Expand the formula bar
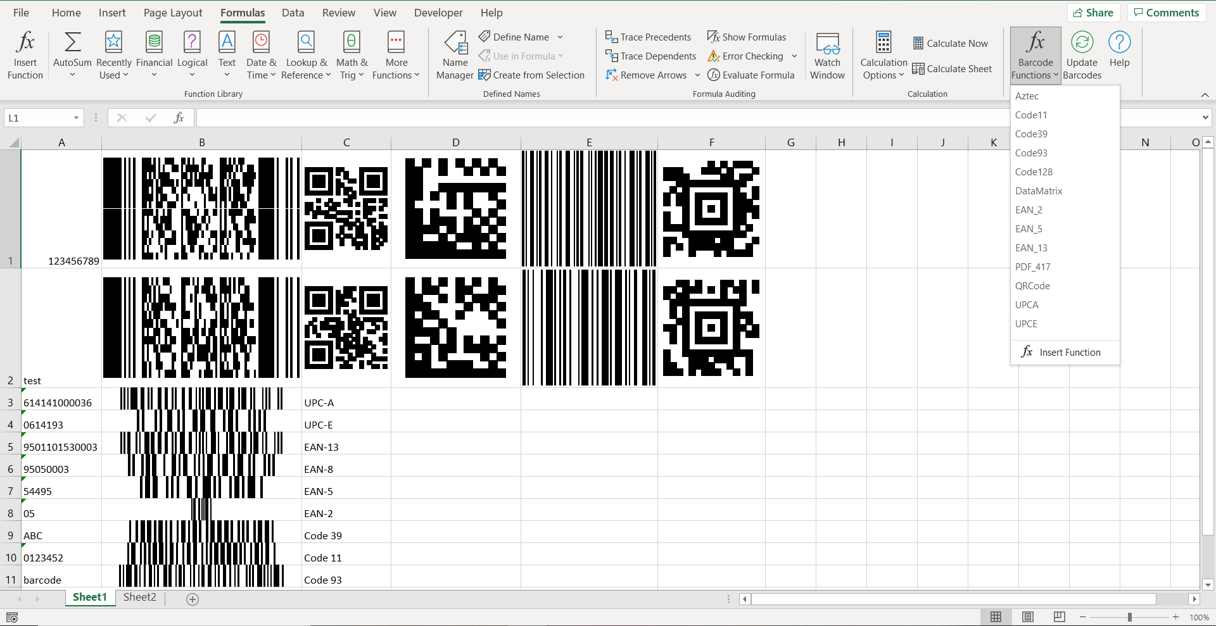This screenshot has width=1216, height=626. click(x=1205, y=118)
